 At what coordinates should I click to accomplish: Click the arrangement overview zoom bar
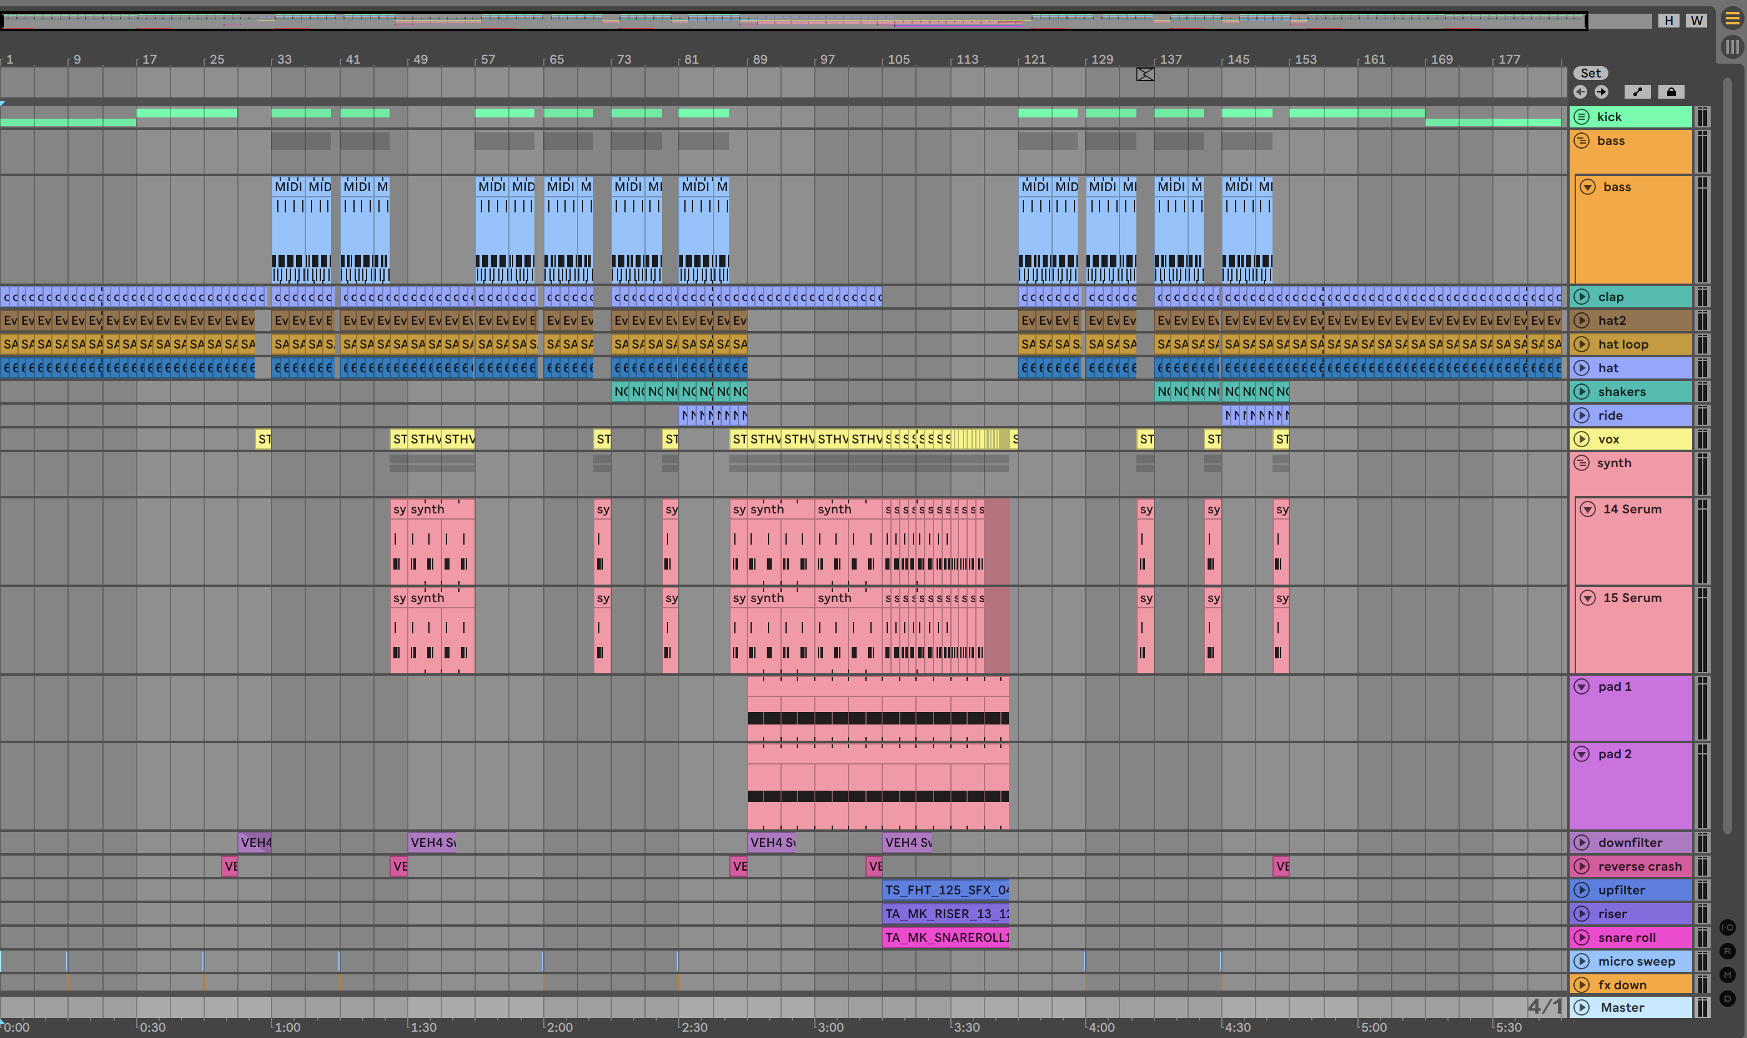794,20
